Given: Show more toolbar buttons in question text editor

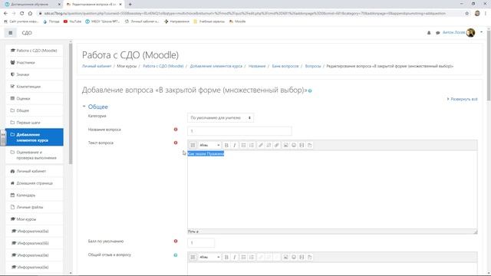Looking at the screenshot, I should [193, 145].
